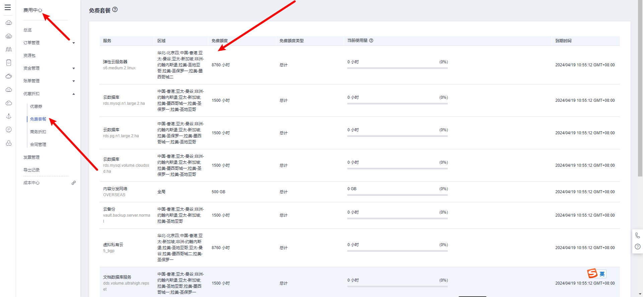Open 导出记录 in the sidebar

click(31, 170)
